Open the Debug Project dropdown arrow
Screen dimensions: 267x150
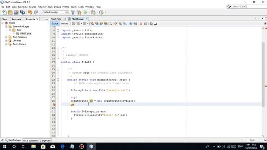click(x=97, y=12)
